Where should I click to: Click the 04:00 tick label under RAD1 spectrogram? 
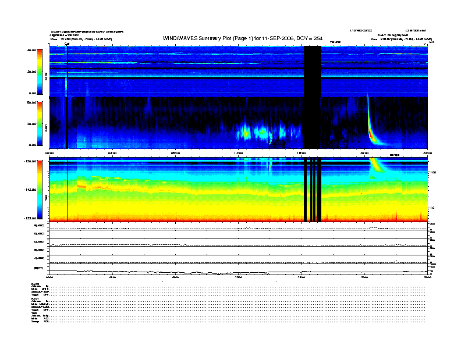pyautogui.click(x=112, y=153)
